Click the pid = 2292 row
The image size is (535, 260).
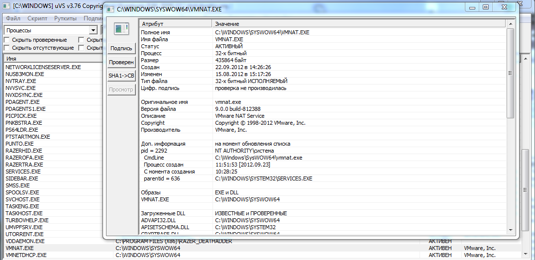click(x=323, y=151)
